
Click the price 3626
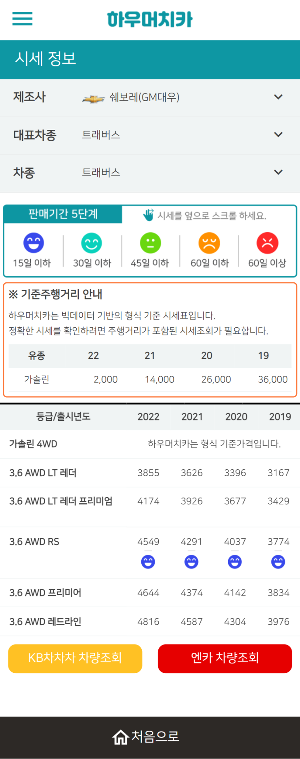(x=192, y=473)
